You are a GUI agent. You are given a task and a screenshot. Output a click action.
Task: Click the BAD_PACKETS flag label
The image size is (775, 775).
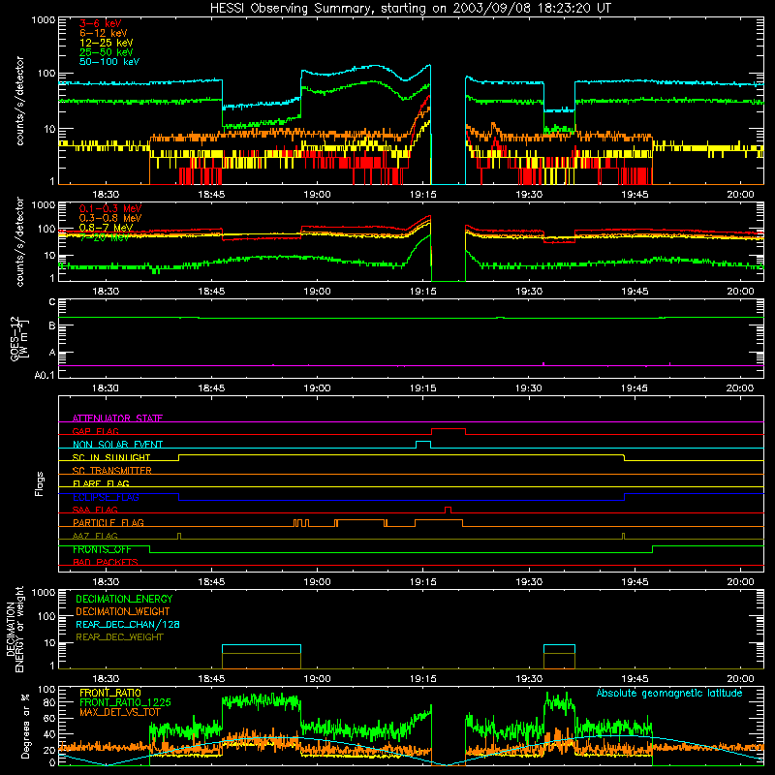(x=106, y=562)
